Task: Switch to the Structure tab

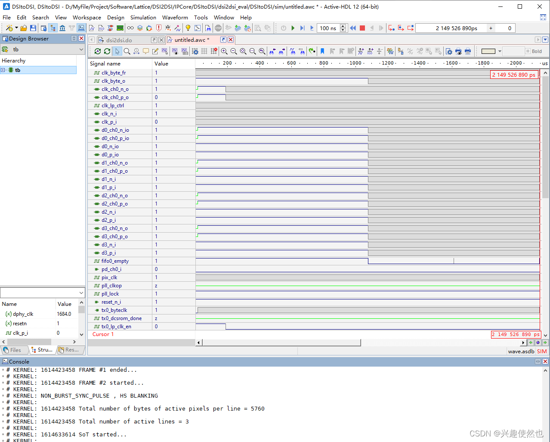Action: coord(43,350)
